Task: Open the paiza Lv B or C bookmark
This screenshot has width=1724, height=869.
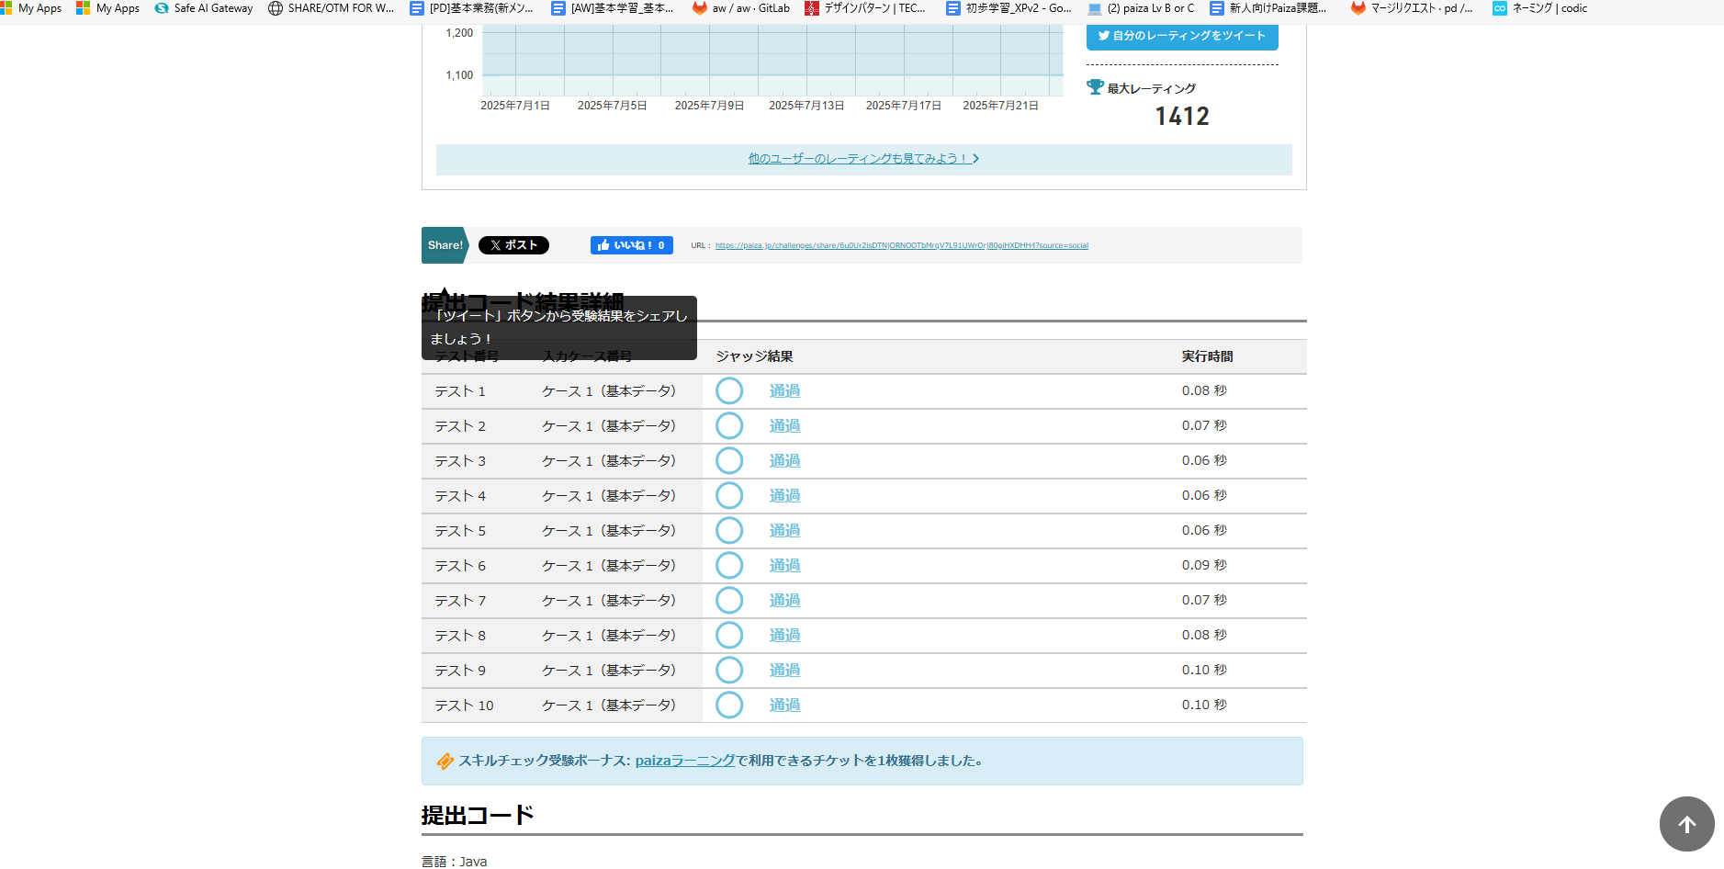Action: pos(1141,8)
